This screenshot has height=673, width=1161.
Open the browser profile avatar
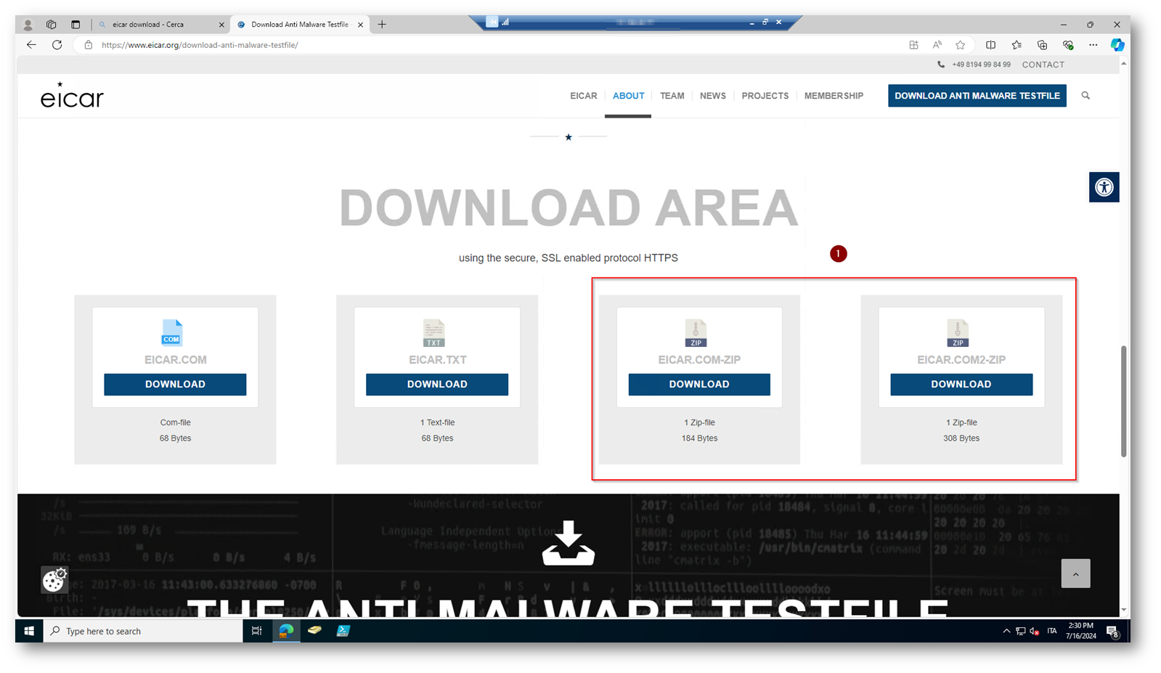[x=28, y=25]
